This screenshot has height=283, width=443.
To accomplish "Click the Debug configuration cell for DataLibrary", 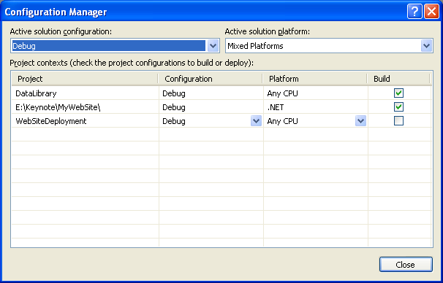I will 211,93.
